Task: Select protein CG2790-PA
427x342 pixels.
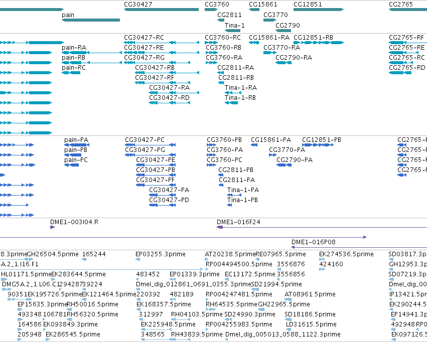Action: coord(295,160)
